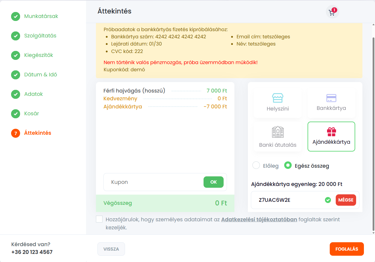
Task: Click green check icon beside Munkatársak
Action: tap(16, 16)
